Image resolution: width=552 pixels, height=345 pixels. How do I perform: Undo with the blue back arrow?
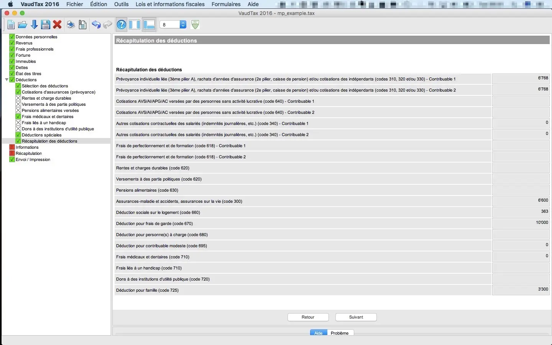[96, 25]
